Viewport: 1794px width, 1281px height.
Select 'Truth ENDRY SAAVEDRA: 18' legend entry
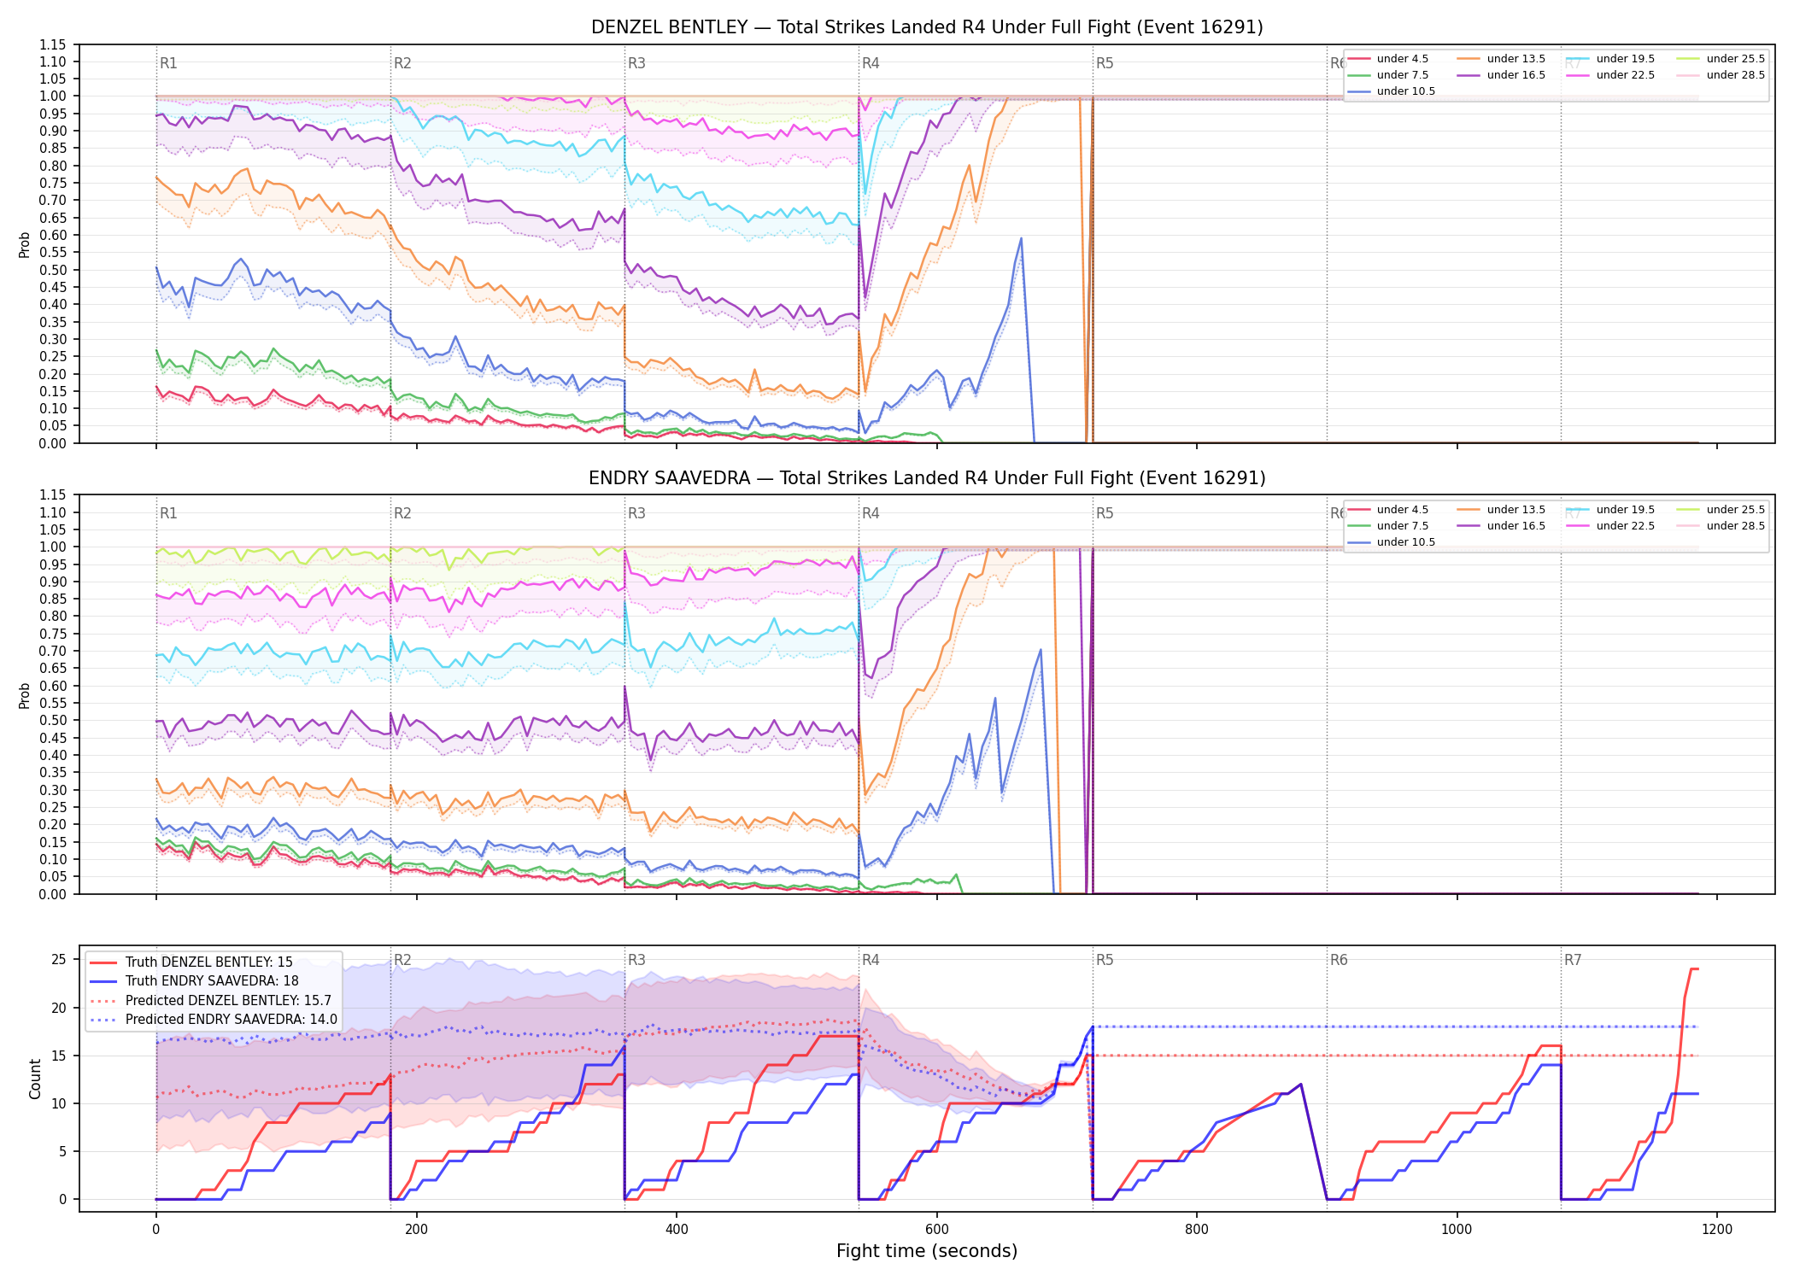(194, 981)
